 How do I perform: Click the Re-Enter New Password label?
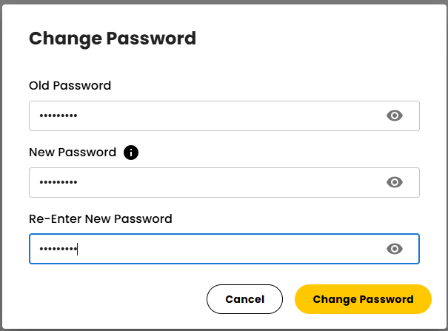(100, 218)
